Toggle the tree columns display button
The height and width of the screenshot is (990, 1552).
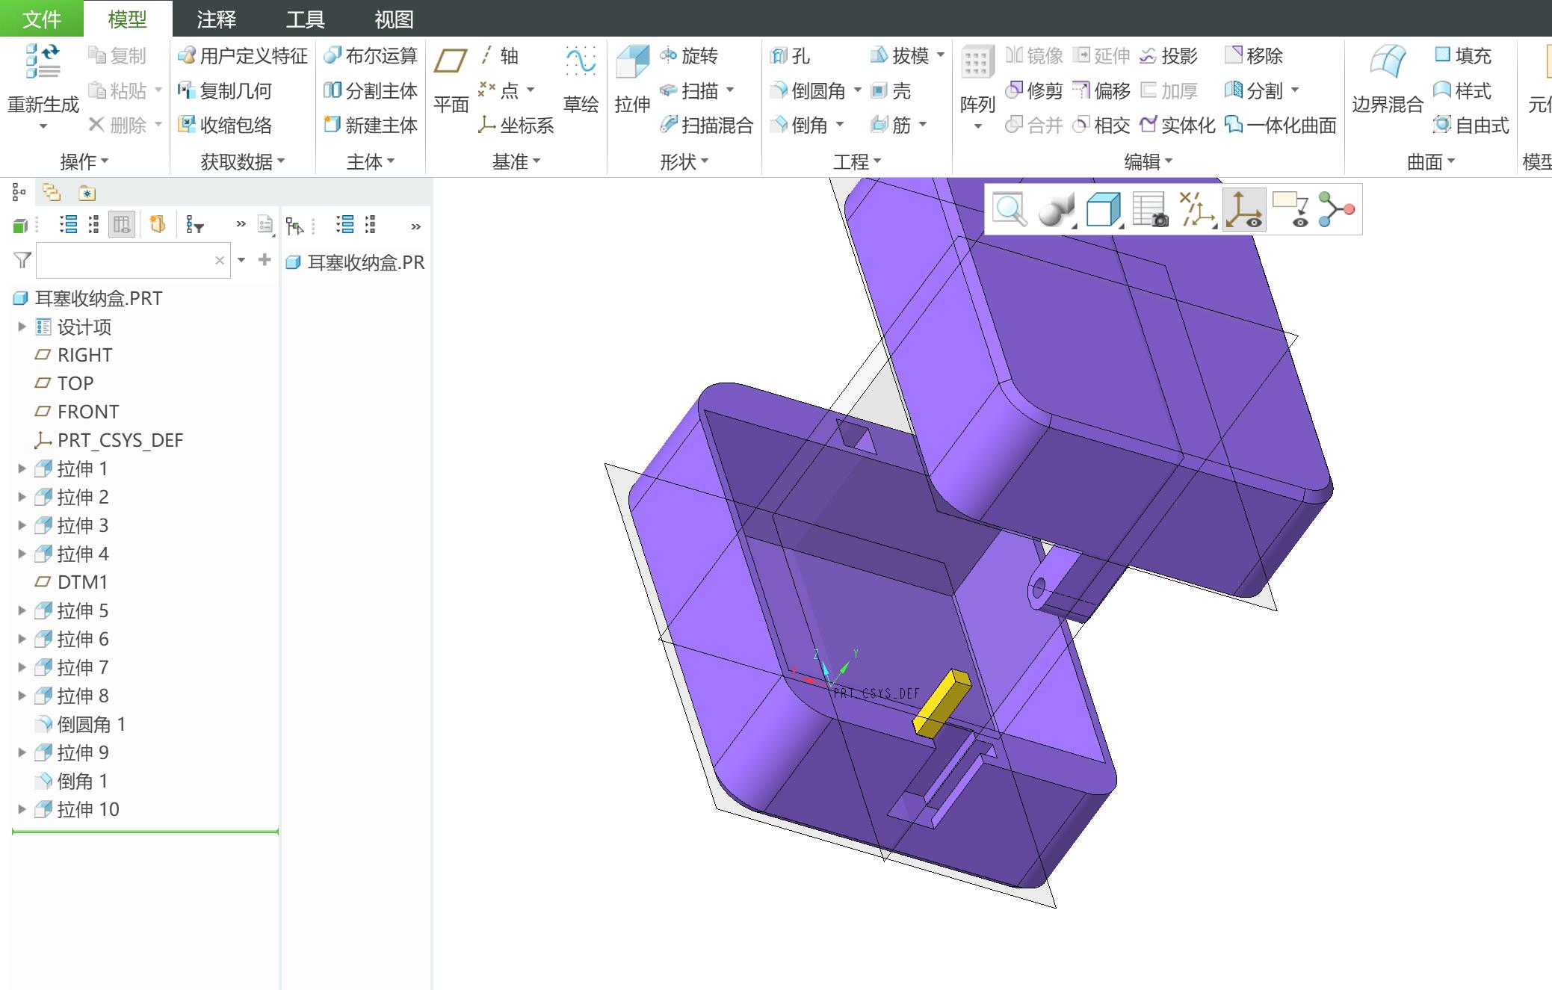click(x=121, y=224)
